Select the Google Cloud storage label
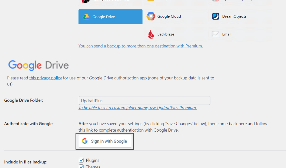 (x=169, y=16)
